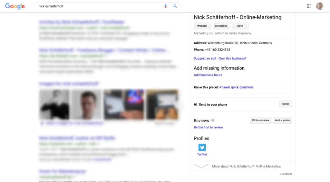Open the account profile avatar
330x182 pixels.
pyautogui.click(x=320, y=6)
